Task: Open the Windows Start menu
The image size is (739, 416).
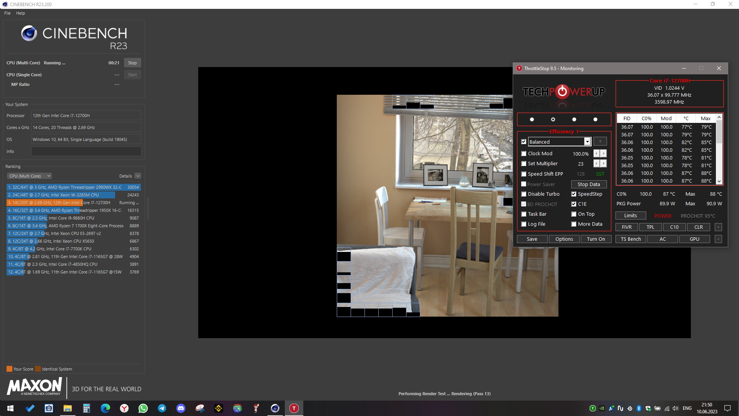Action: [x=10, y=408]
